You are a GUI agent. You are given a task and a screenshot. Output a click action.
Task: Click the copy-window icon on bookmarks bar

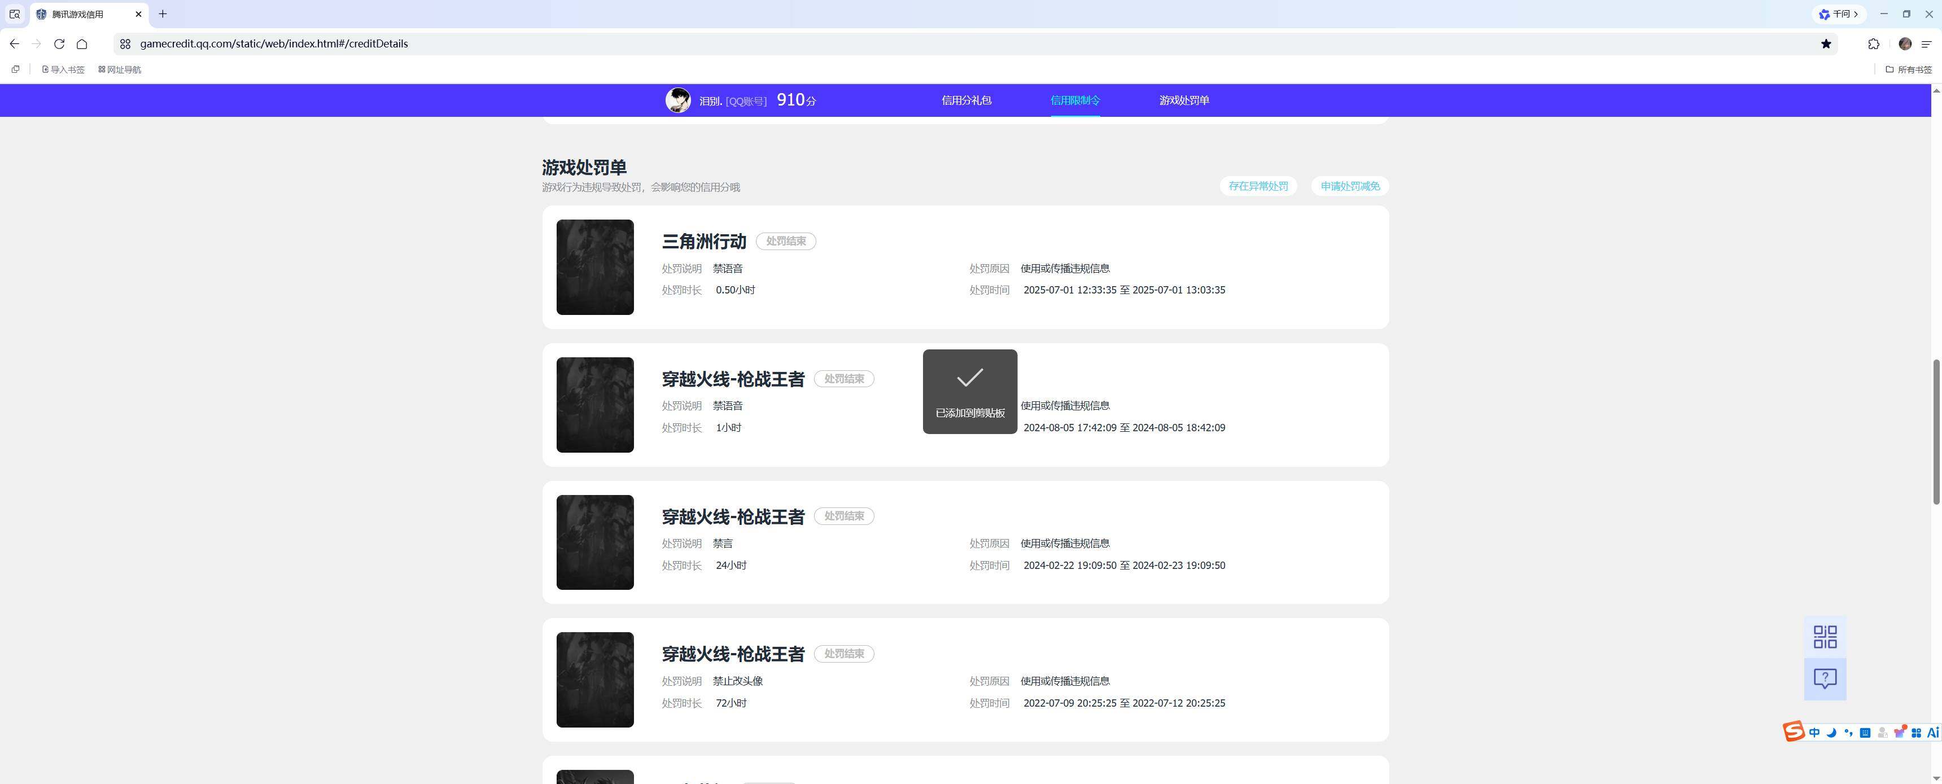tap(15, 69)
